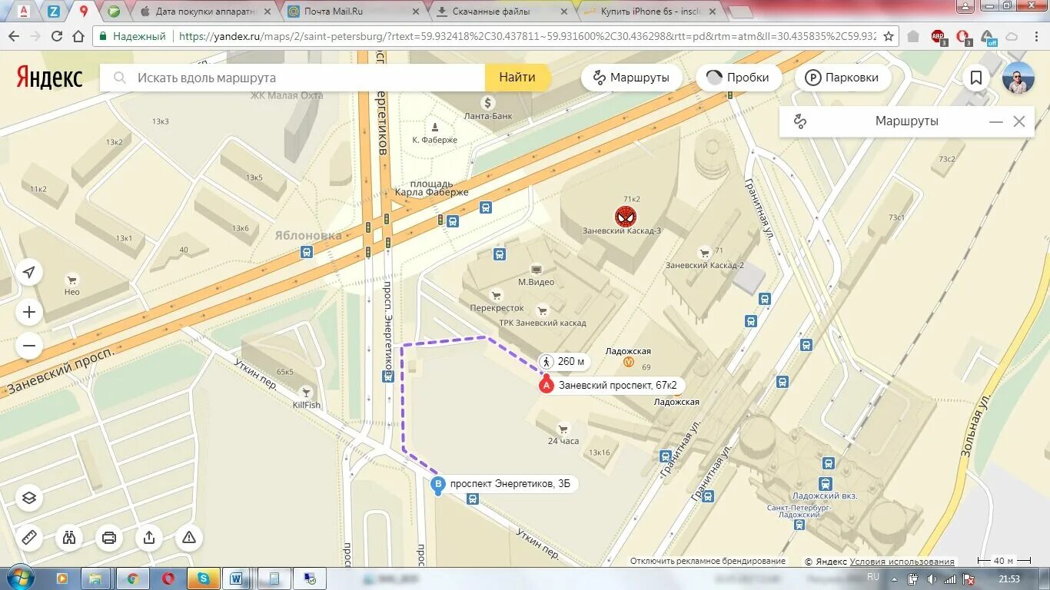Open Маршруты from the top map toolbar
Image resolution: width=1050 pixels, height=590 pixels.
click(631, 78)
